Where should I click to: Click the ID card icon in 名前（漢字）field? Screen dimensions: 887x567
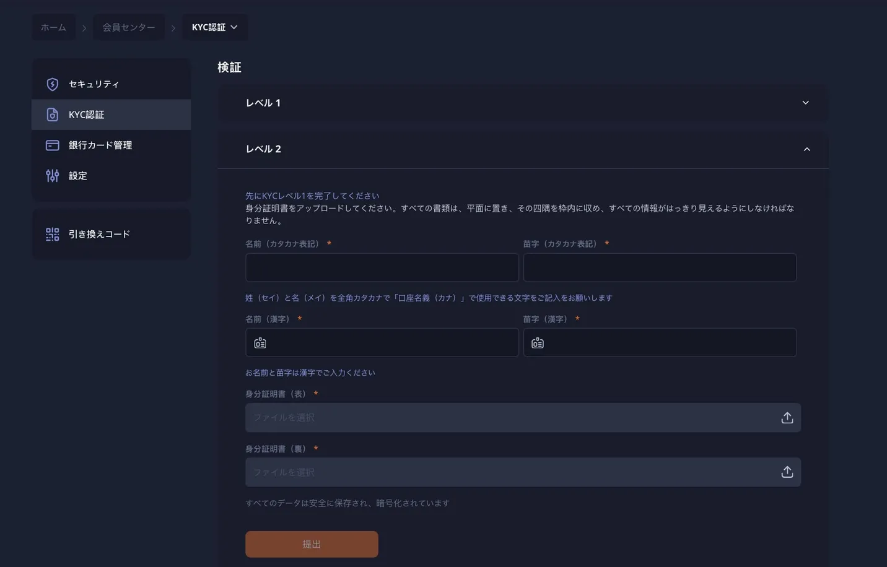point(261,341)
